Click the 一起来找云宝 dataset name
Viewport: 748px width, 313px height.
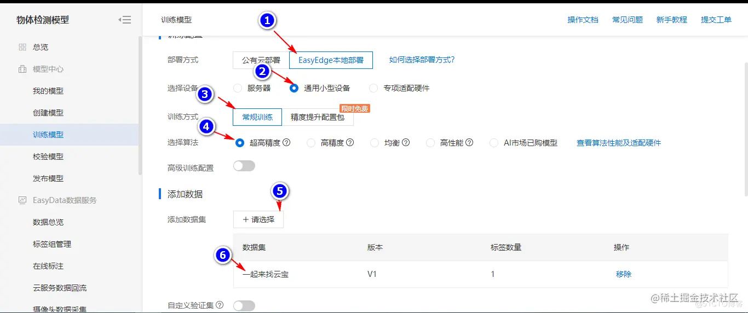point(266,274)
